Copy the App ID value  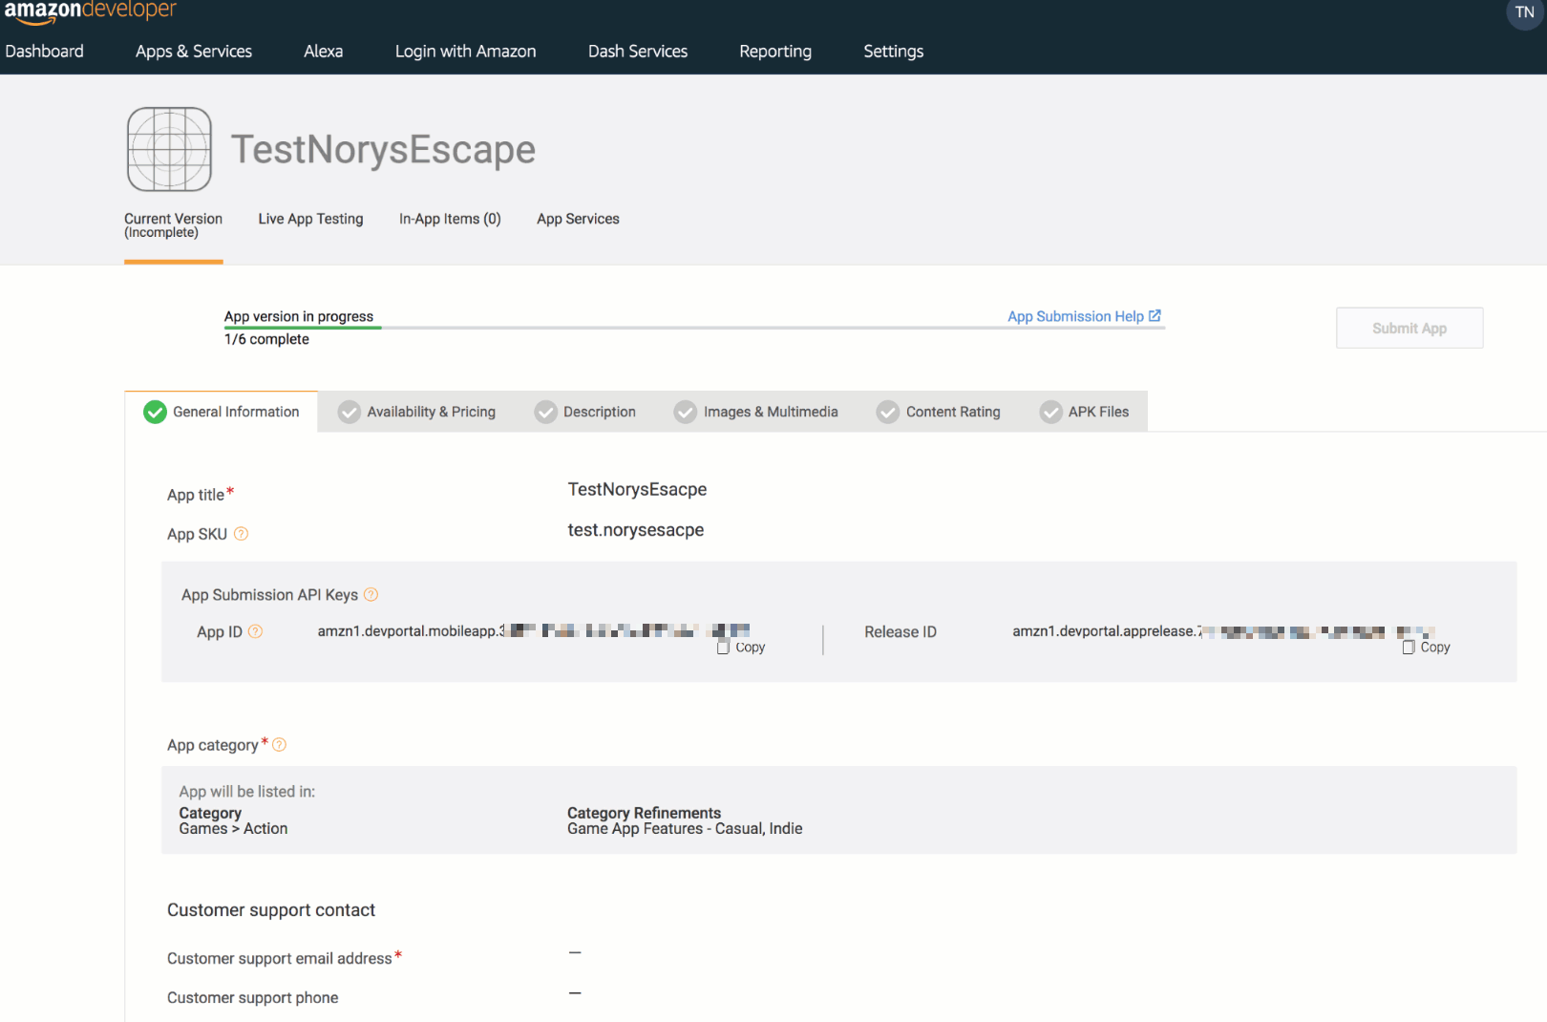pyautogui.click(x=741, y=648)
